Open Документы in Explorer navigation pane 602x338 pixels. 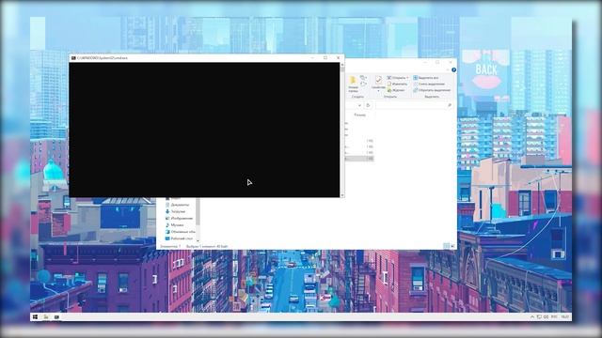click(x=178, y=205)
